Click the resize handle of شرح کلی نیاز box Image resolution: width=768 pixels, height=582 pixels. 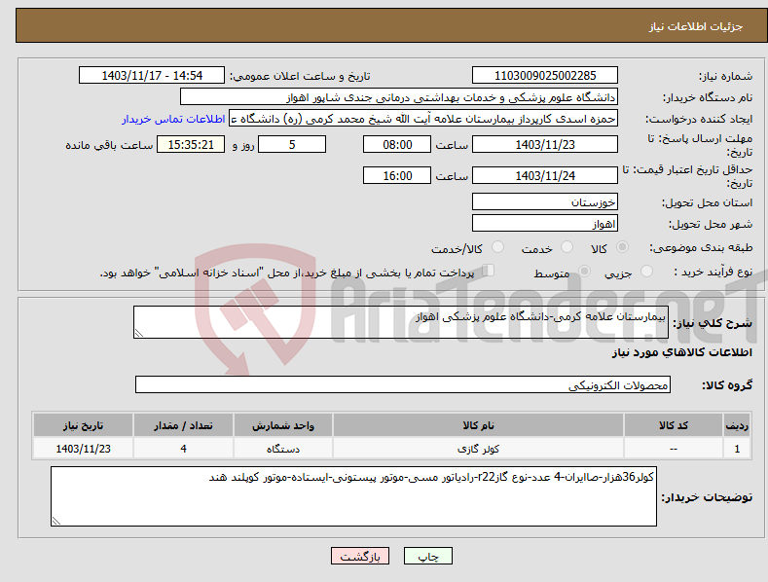(139, 333)
